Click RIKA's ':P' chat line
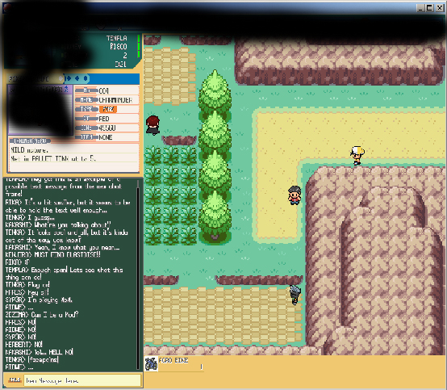Image resolution: width=447 pixels, height=390 pixels. tap(18, 262)
